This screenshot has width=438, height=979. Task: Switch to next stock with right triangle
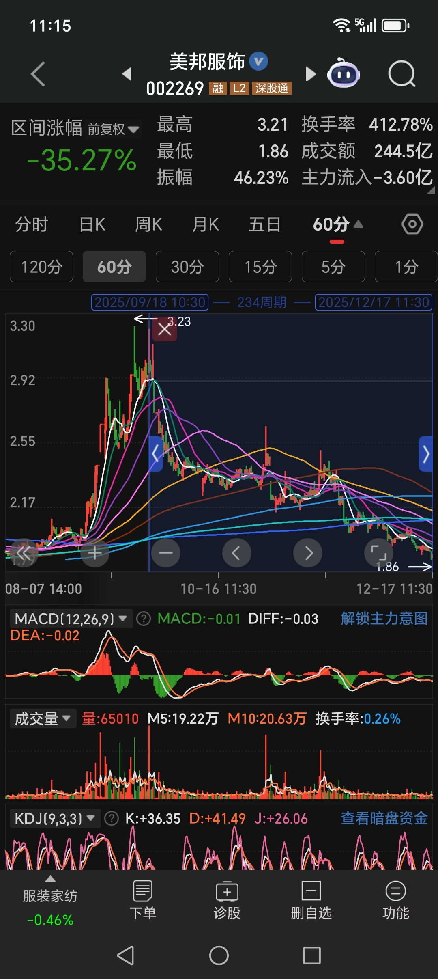tap(310, 74)
